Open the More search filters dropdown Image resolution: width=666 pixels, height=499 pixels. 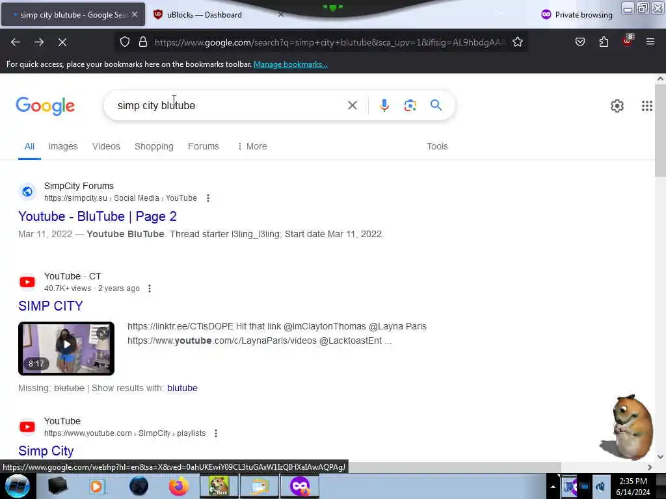pyautogui.click(x=252, y=146)
